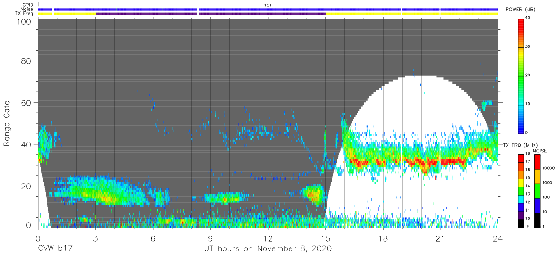This screenshot has width=560, height=258.
Task: Click the x-axis tick label '3'
Action: pyautogui.click(x=95, y=238)
